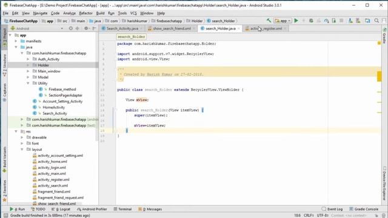Open the Logcat tool window
Screen dimensions: 388x218
coord(61,209)
